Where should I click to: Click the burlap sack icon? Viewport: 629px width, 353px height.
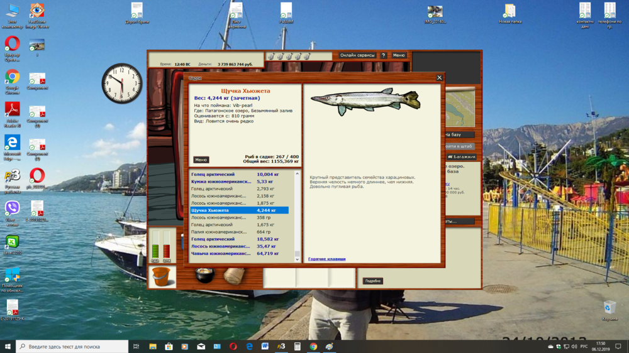coord(234,276)
